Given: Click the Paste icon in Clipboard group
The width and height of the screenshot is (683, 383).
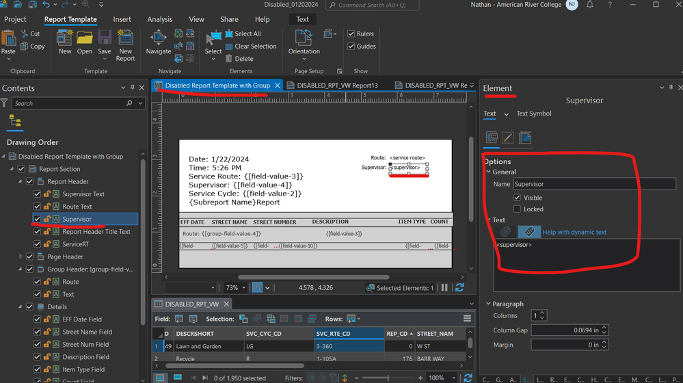Looking at the screenshot, I should (8, 38).
